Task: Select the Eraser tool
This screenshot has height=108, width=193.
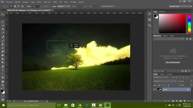Action: (3, 51)
